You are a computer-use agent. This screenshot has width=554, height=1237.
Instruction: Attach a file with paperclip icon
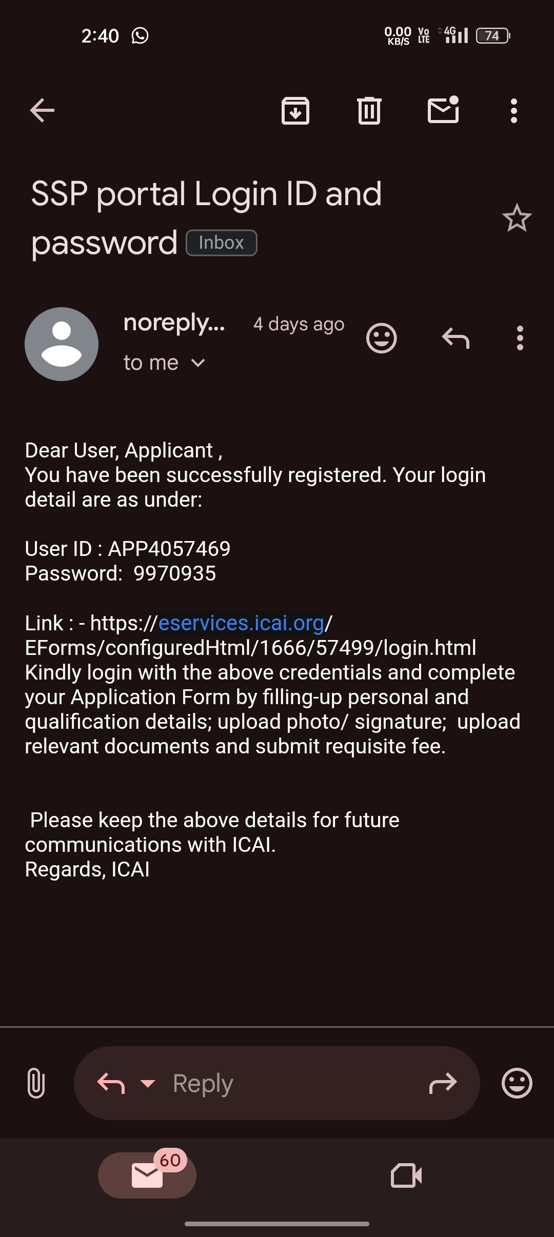(36, 1083)
